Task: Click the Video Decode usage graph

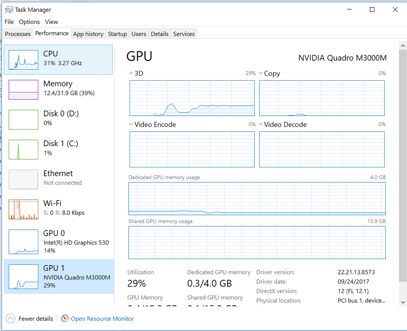Action: click(322, 149)
